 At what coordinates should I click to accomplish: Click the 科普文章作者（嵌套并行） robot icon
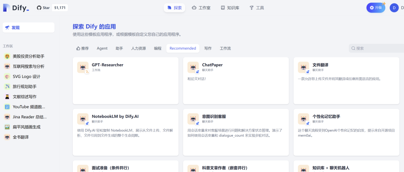pos(193,168)
